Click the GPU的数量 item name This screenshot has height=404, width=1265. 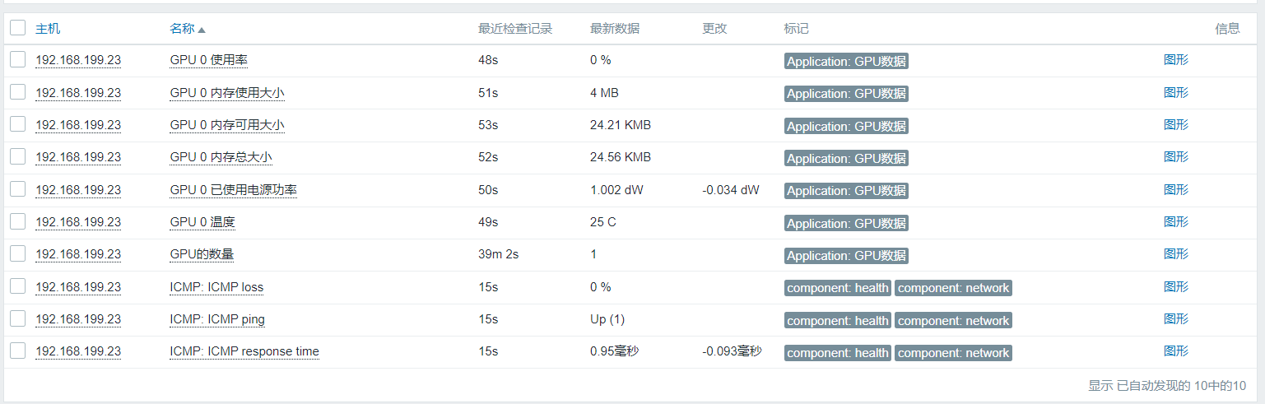tap(202, 254)
